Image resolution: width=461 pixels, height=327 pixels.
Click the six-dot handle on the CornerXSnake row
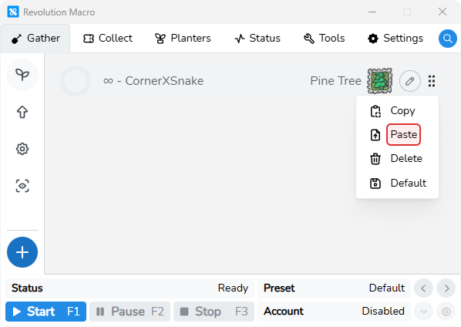point(432,81)
